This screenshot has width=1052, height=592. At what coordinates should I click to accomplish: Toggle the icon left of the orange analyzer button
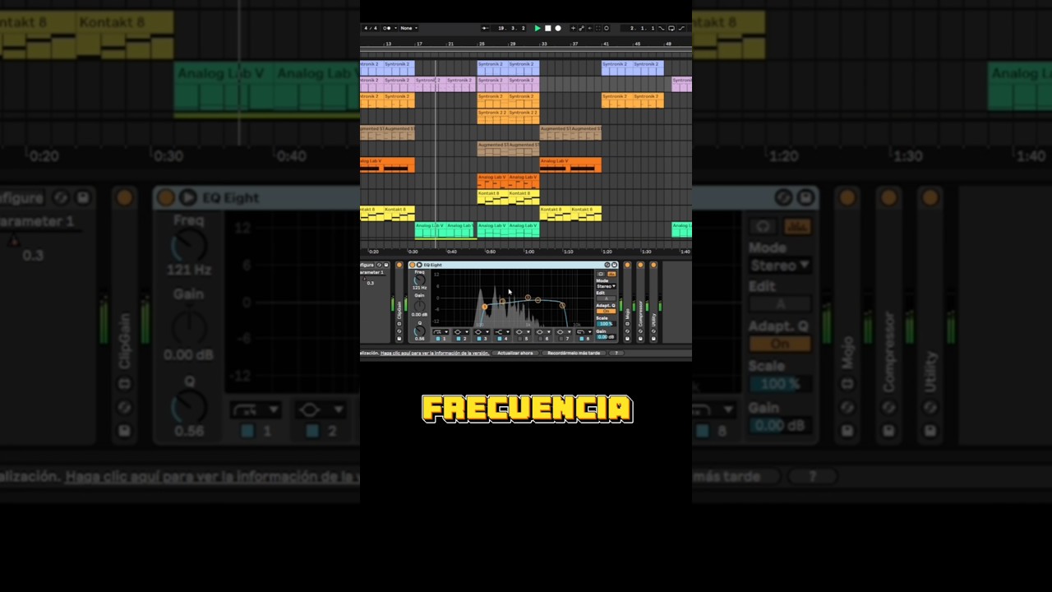(x=601, y=274)
